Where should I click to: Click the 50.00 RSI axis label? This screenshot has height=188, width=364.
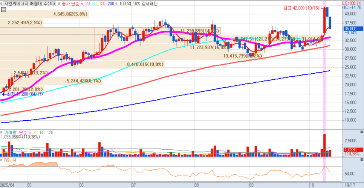349,174
